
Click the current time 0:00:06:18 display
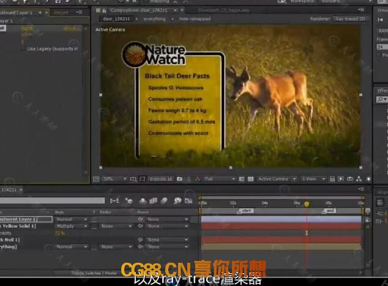click(x=161, y=178)
